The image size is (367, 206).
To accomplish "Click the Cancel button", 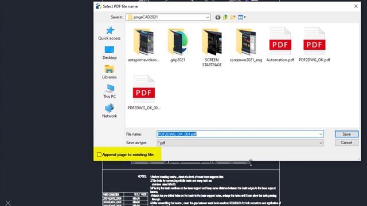I will [x=346, y=142].
